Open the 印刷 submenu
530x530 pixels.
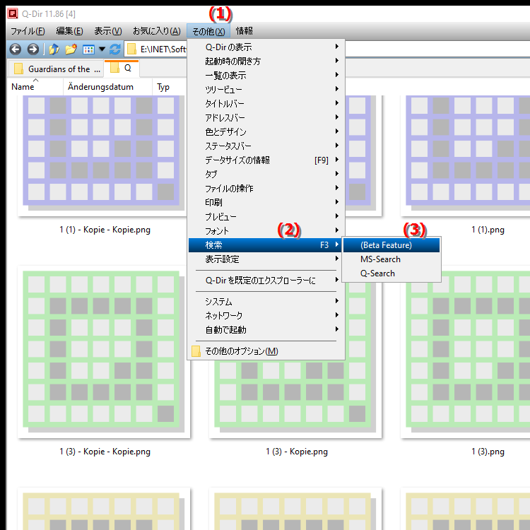[x=266, y=203]
